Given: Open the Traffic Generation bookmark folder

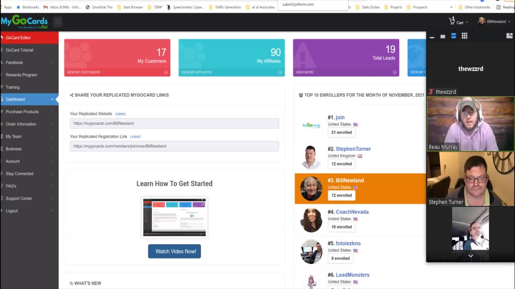Looking at the screenshot, I should click(x=225, y=7).
